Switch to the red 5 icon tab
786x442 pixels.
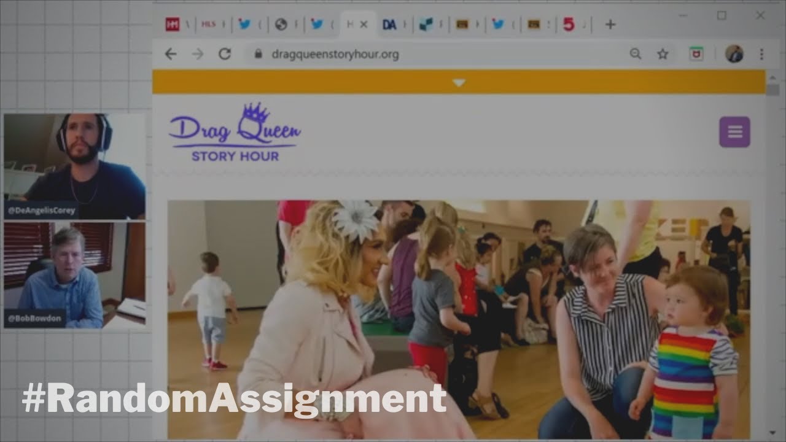(x=569, y=25)
